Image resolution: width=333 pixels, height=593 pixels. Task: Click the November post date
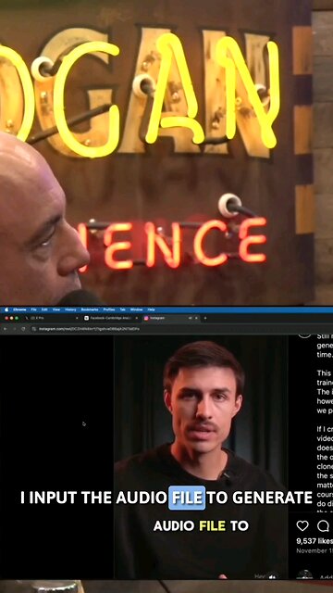click(314, 550)
